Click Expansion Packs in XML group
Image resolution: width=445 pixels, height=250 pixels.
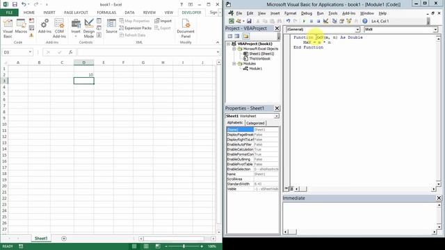click(136, 28)
